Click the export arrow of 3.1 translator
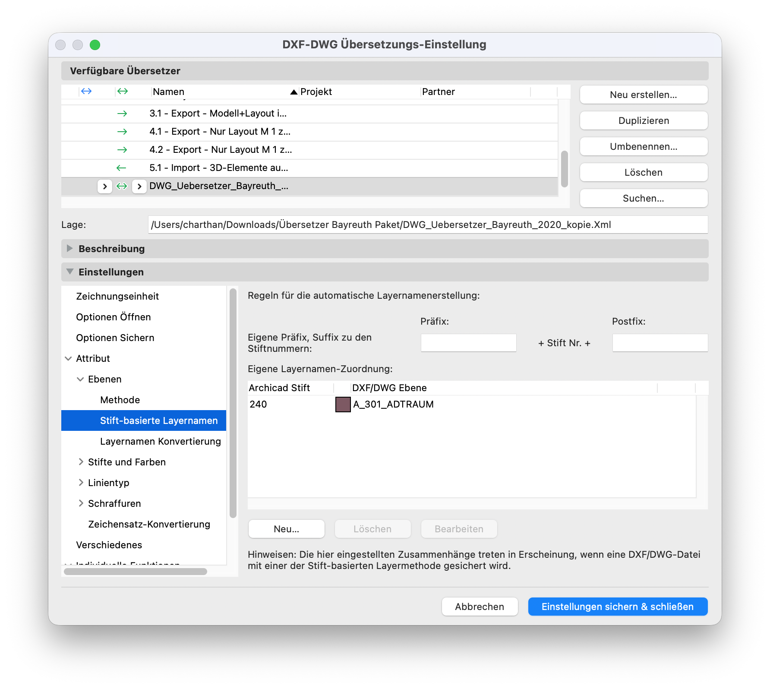This screenshot has width=770, height=689. [122, 114]
